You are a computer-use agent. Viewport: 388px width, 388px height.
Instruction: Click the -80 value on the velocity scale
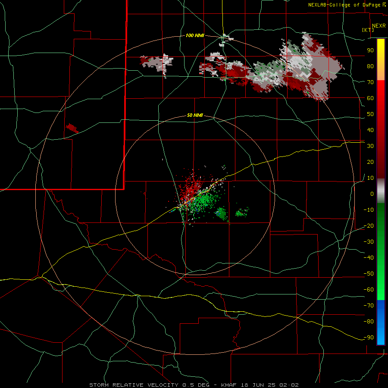(369, 322)
